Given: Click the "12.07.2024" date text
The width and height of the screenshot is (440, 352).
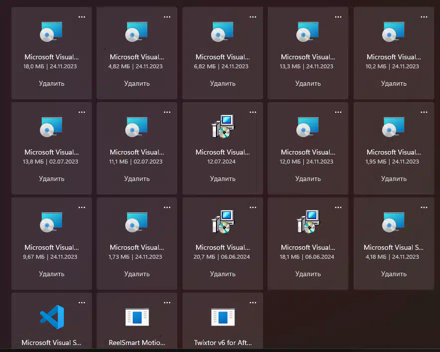Looking at the screenshot, I should click(221, 162).
